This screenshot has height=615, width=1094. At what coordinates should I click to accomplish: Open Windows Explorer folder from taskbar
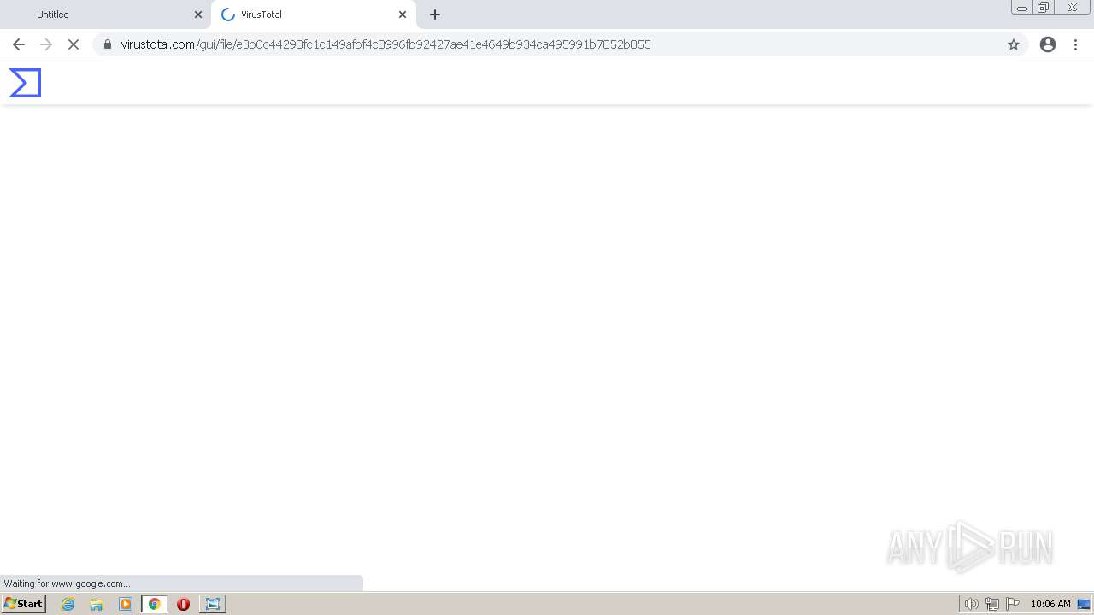tap(97, 604)
